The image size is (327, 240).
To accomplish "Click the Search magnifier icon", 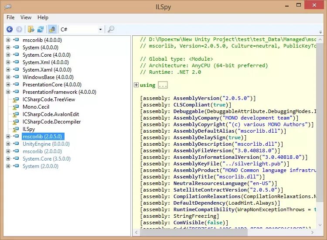I will [x=111, y=29].
